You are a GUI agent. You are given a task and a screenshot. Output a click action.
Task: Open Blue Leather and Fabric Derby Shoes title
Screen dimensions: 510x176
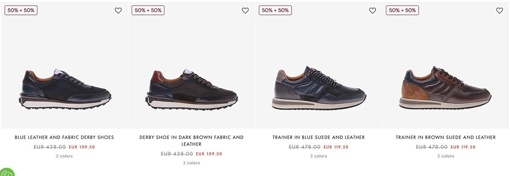pyautogui.click(x=64, y=137)
